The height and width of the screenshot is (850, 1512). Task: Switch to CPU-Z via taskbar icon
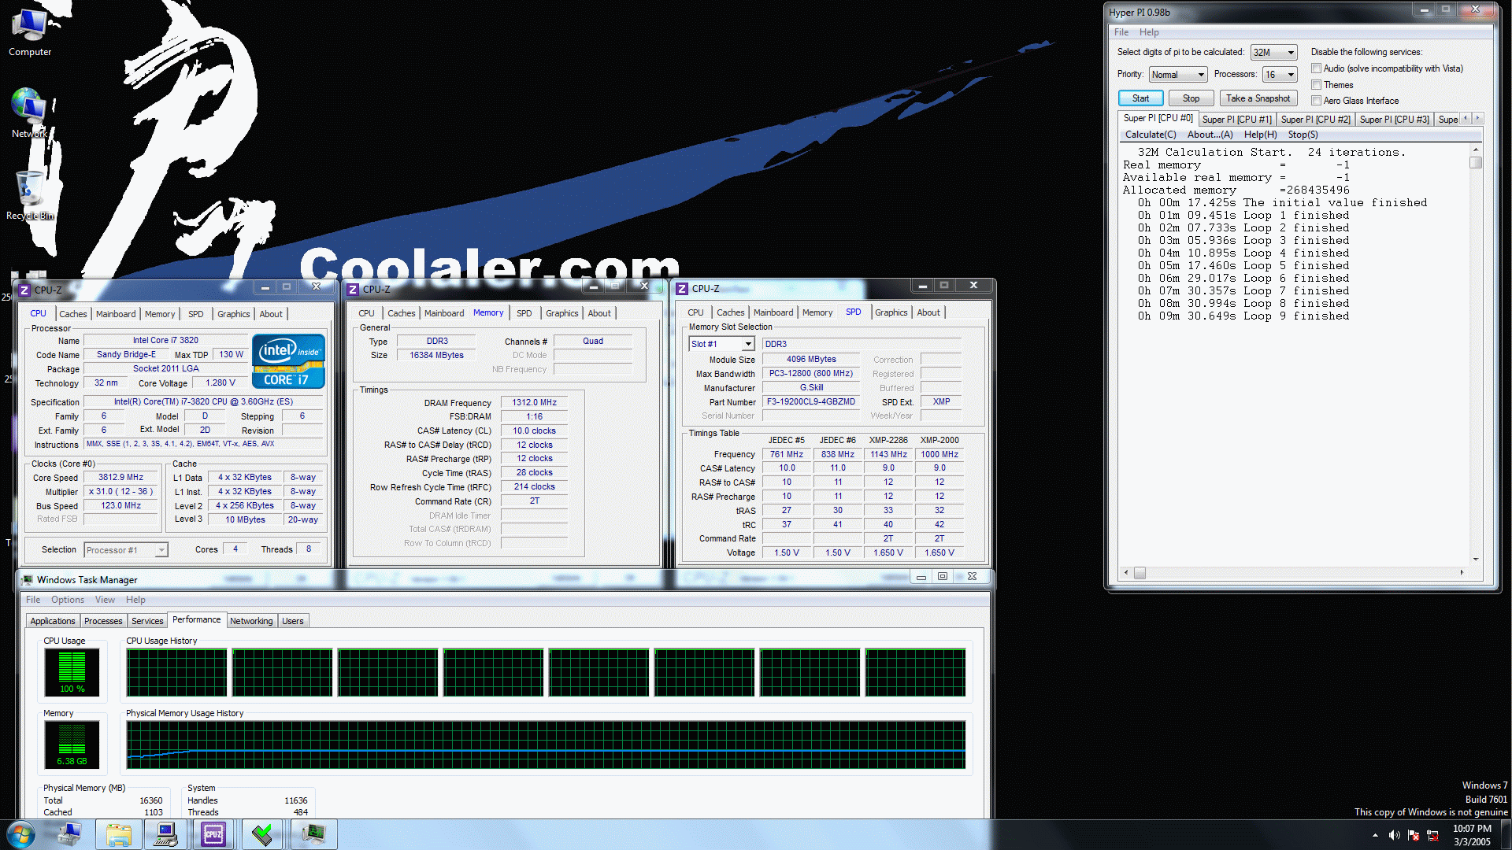tap(213, 834)
